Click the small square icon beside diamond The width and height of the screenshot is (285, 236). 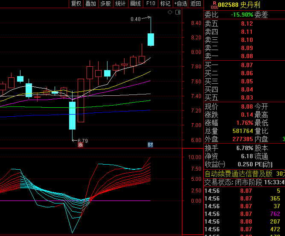point(177,12)
